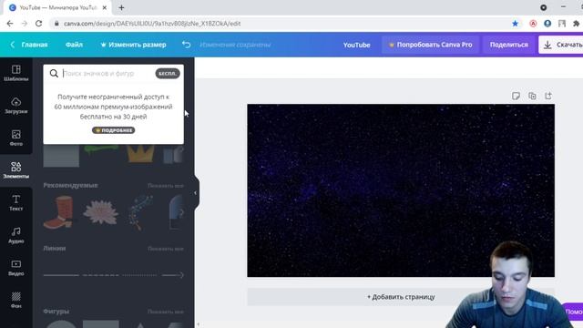The width and height of the screenshot is (583, 328).
Task: Click the ПОДРОБНЕЕ learn more button
Action: [113, 130]
